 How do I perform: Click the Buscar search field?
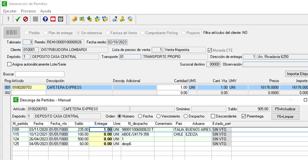pos(39,74)
